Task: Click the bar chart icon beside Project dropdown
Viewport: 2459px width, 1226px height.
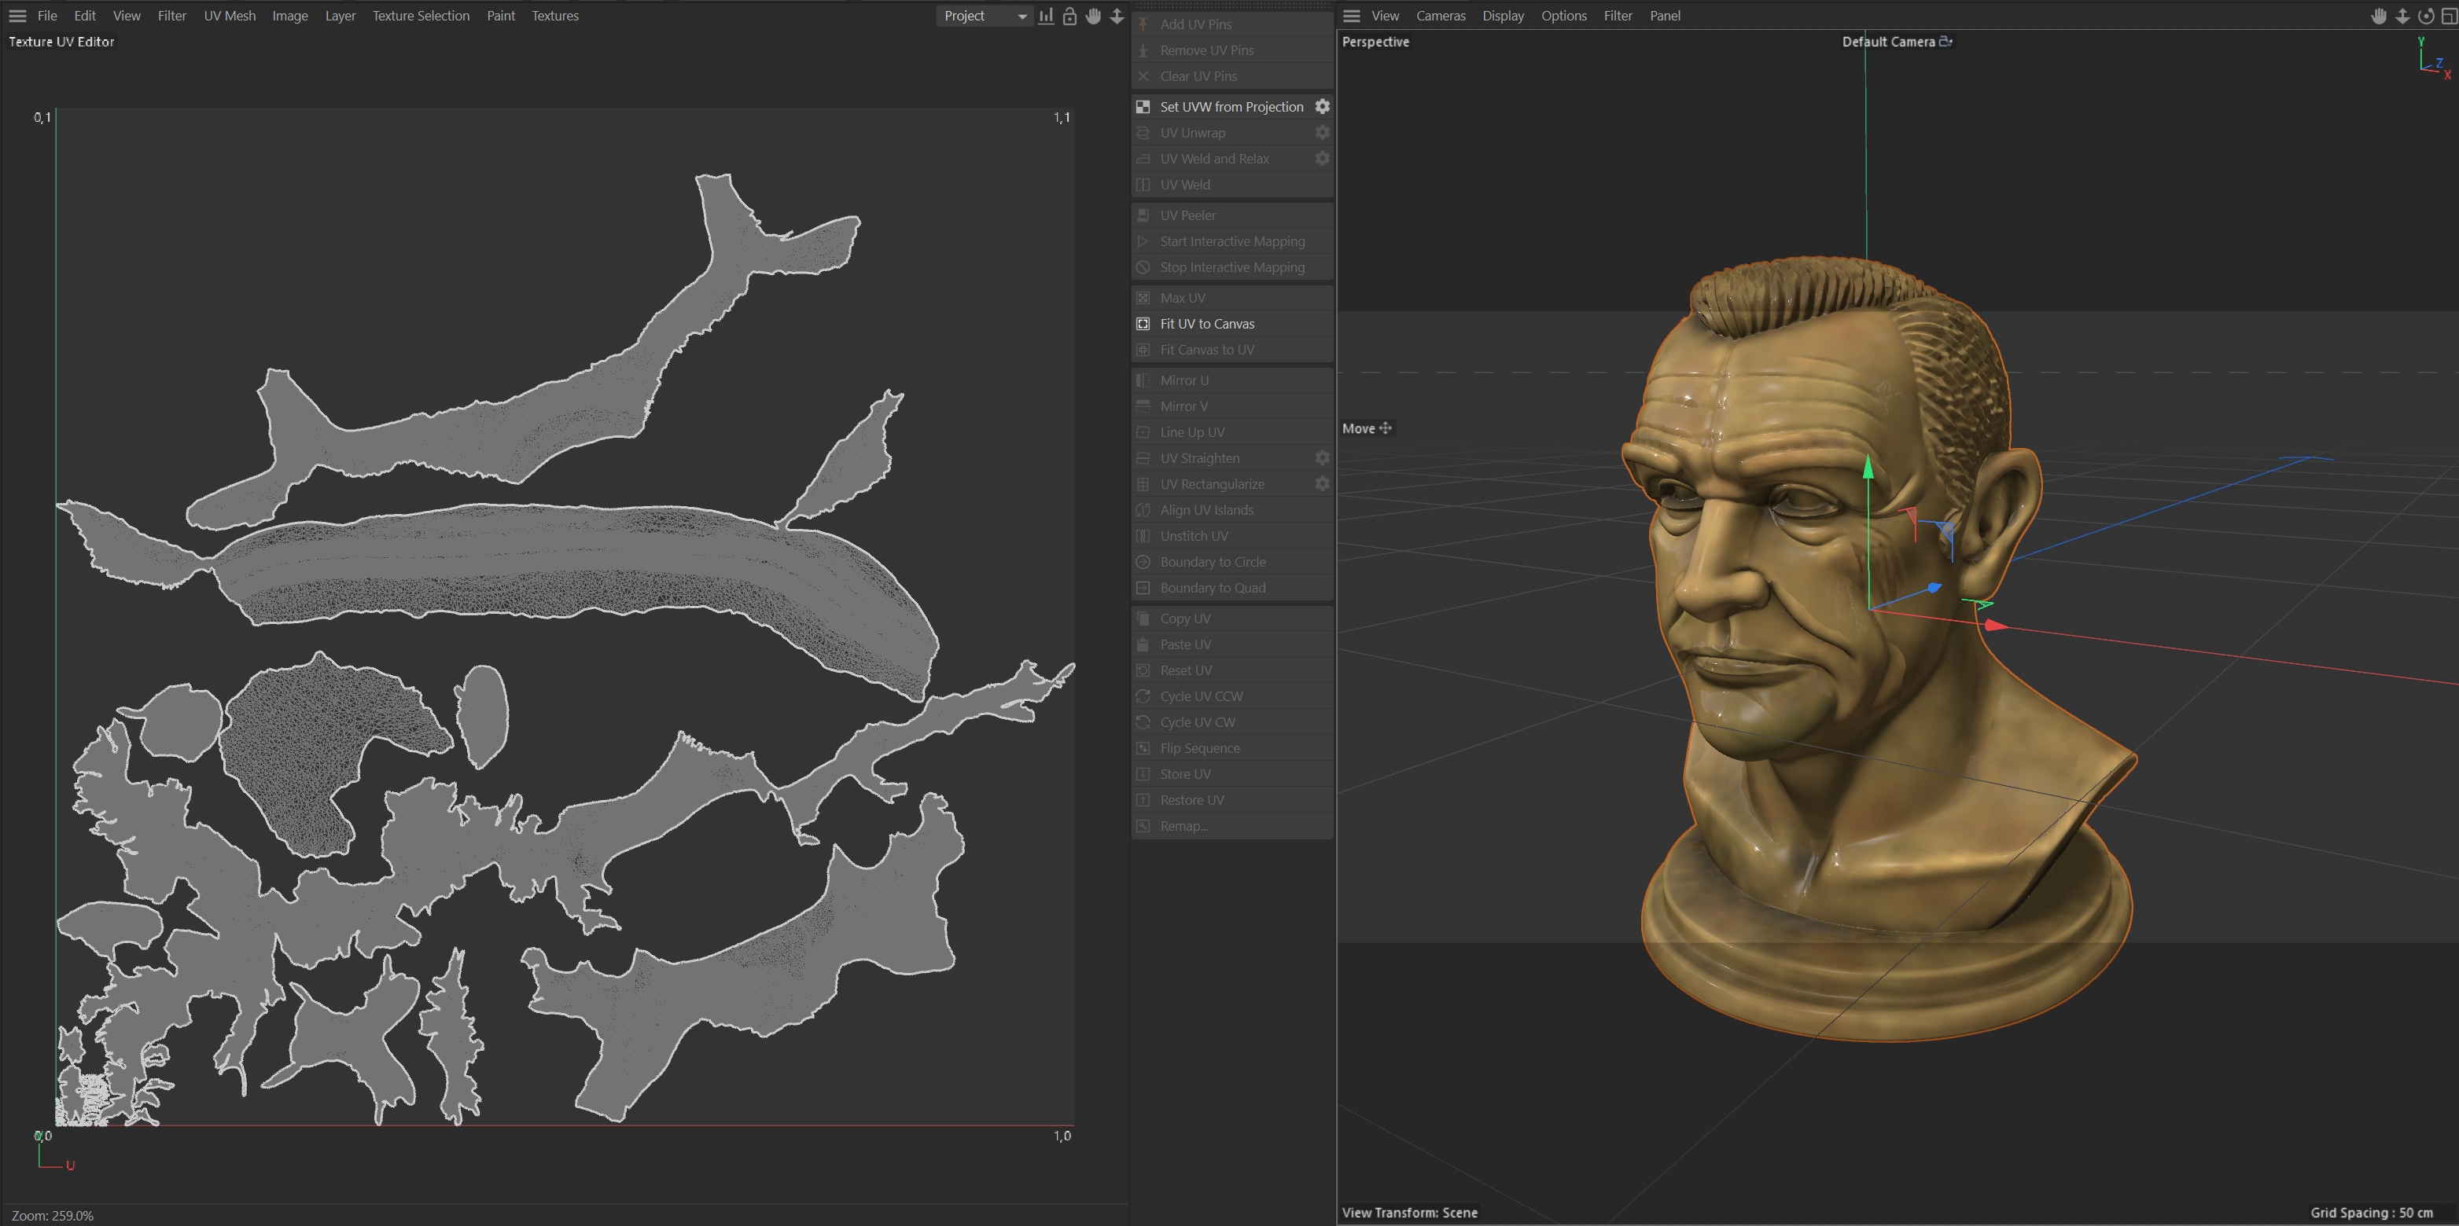Action: tap(1046, 17)
